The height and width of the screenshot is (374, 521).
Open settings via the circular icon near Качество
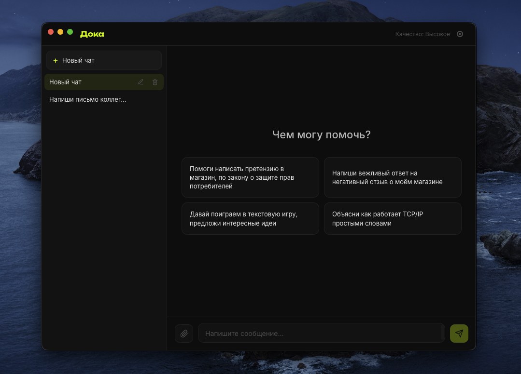(x=460, y=34)
